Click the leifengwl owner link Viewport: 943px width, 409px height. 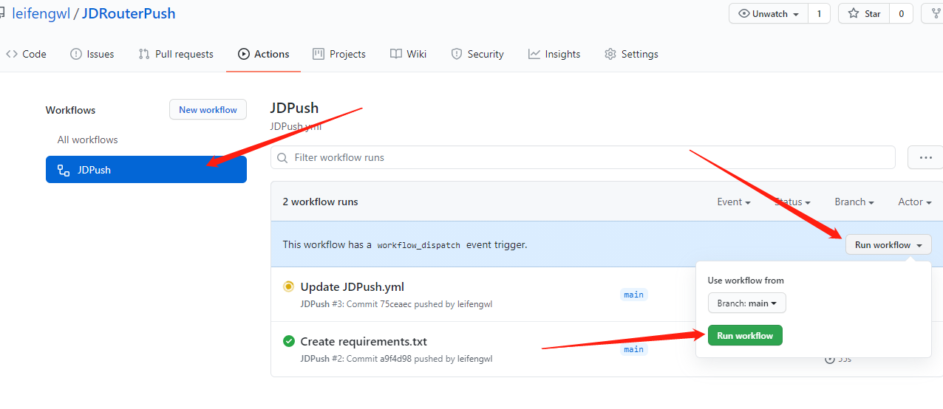click(41, 14)
